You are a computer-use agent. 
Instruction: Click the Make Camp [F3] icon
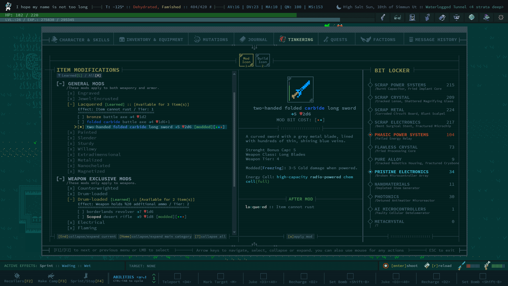pyautogui.click(x=52, y=275)
